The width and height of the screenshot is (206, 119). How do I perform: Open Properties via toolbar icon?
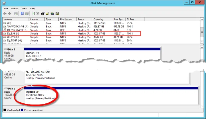pyautogui.click(x=43, y=13)
